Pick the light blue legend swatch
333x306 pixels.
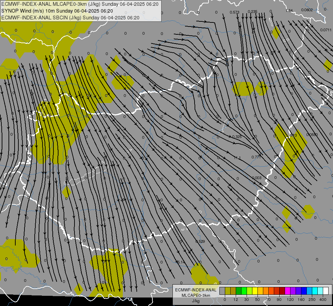[x=310, y=291]
